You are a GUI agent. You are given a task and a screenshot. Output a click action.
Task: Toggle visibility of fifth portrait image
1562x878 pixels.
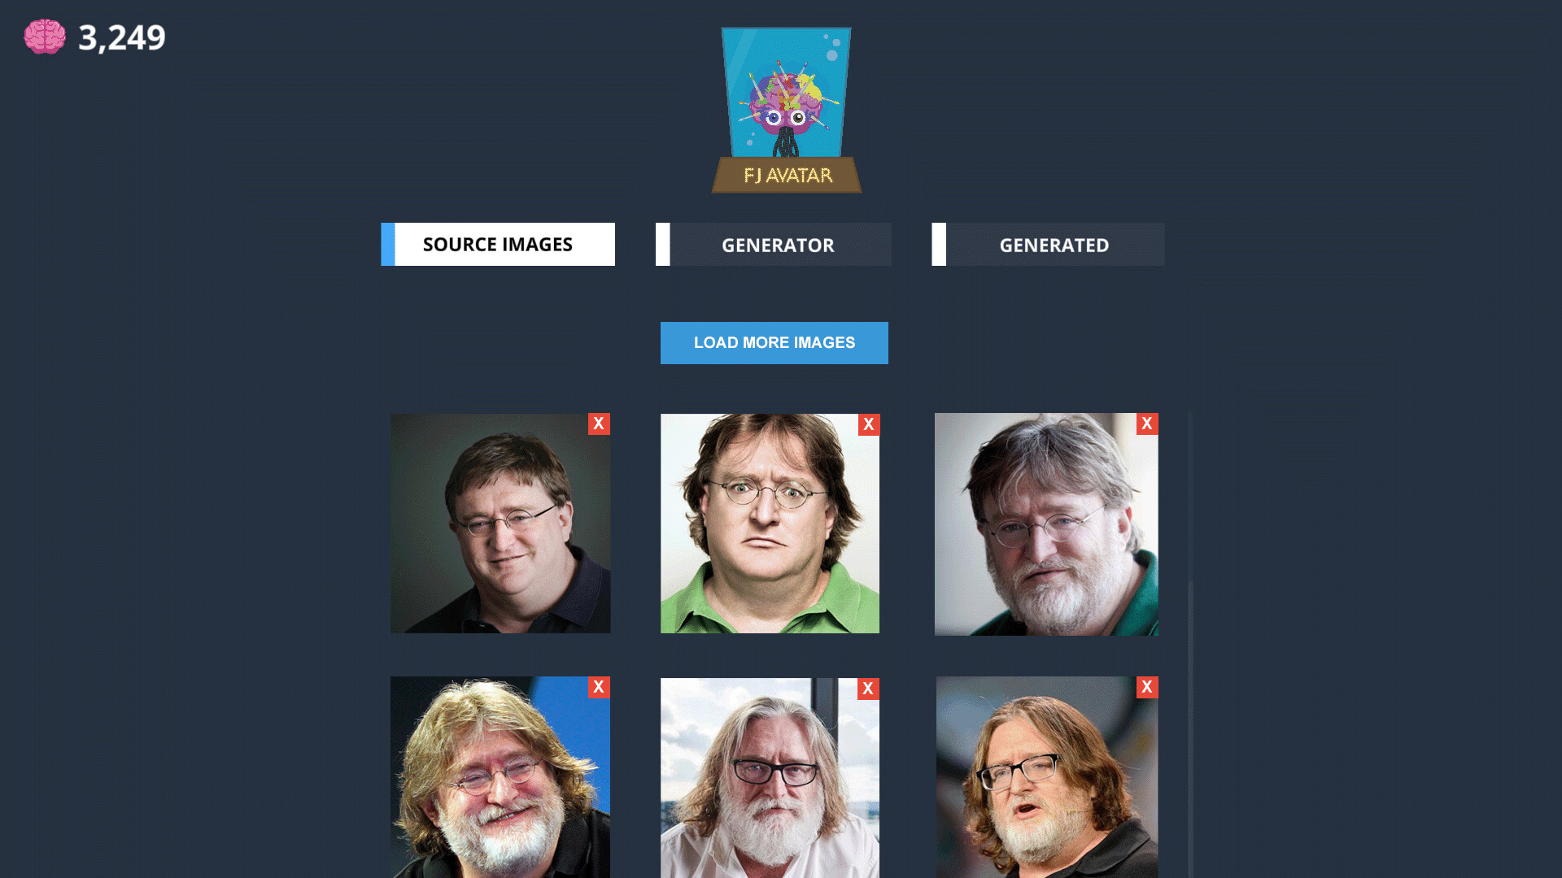tap(868, 687)
